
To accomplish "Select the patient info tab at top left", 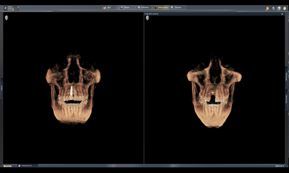I will pyautogui.click(x=11, y=8).
